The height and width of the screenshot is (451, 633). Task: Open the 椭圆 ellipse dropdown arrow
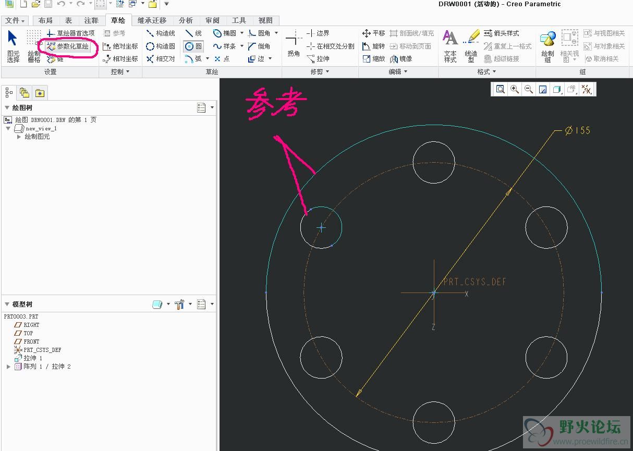pyautogui.click(x=242, y=33)
